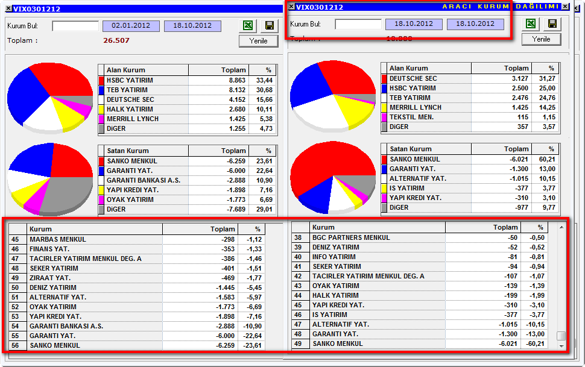Export left window data to Excel
585x367 pixels.
point(248,25)
